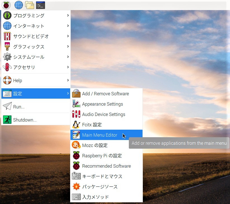Image resolution: width=230 pixels, height=204 pixels.
Task: Open the アクセサリ menu category
Action: pyautogui.click(x=36, y=67)
